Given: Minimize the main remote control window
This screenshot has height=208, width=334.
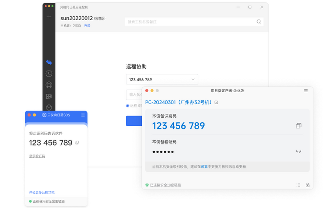Looking at the screenshot, I should (238, 7).
